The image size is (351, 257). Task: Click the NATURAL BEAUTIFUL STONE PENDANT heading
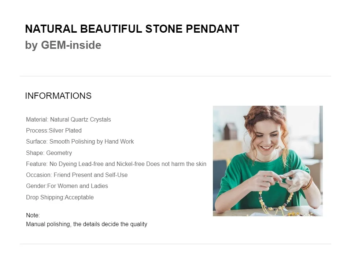tap(132, 29)
